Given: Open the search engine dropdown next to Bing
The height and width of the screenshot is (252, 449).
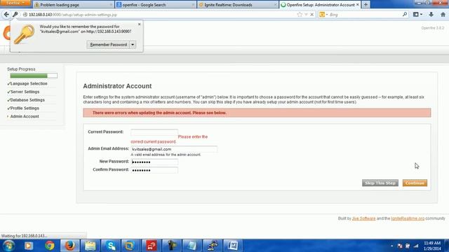Looking at the screenshot, I should (x=323, y=14).
